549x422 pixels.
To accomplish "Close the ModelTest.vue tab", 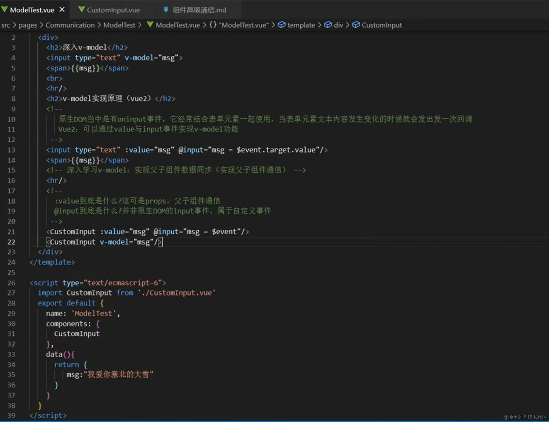I will (62, 10).
